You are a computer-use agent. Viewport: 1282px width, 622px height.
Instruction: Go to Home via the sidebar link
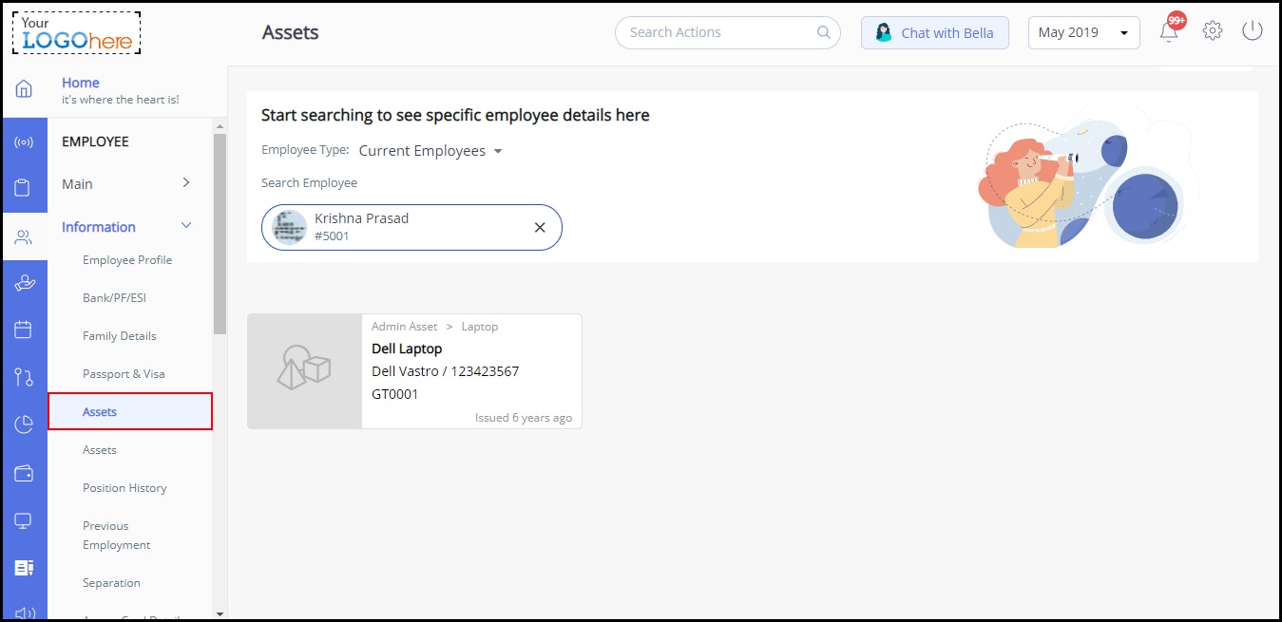click(80, 83)
